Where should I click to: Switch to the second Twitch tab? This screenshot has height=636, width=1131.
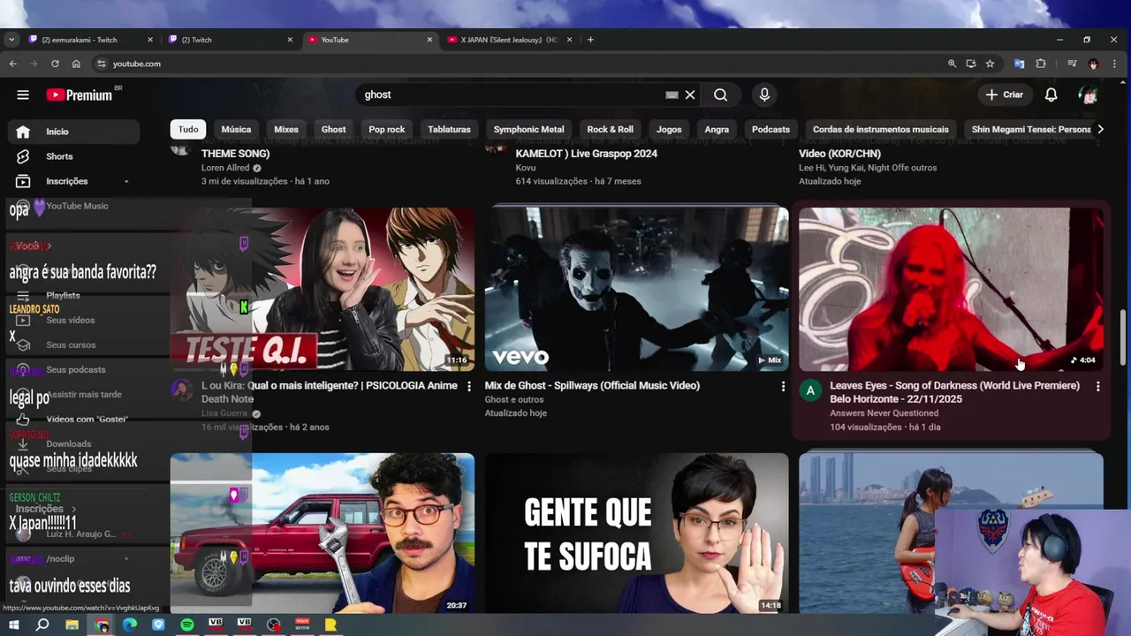228,40
